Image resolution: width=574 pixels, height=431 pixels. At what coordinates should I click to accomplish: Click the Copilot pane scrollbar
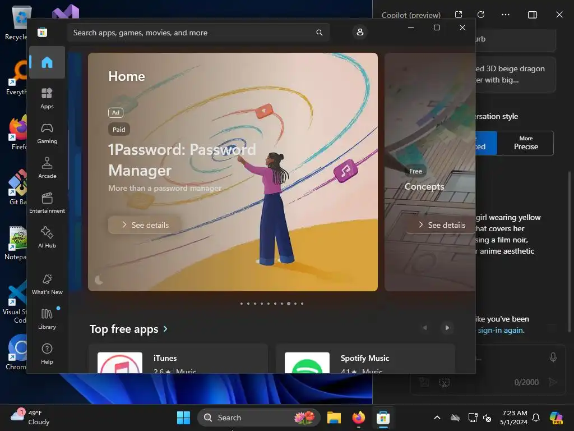[570, 252]
